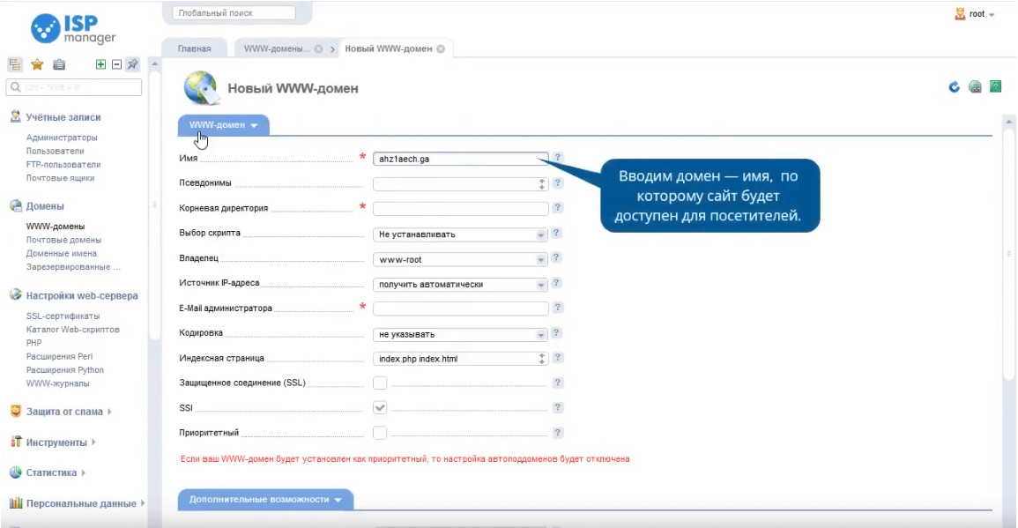Collapse all menu sections with minus icon

[x=117, y=64]
